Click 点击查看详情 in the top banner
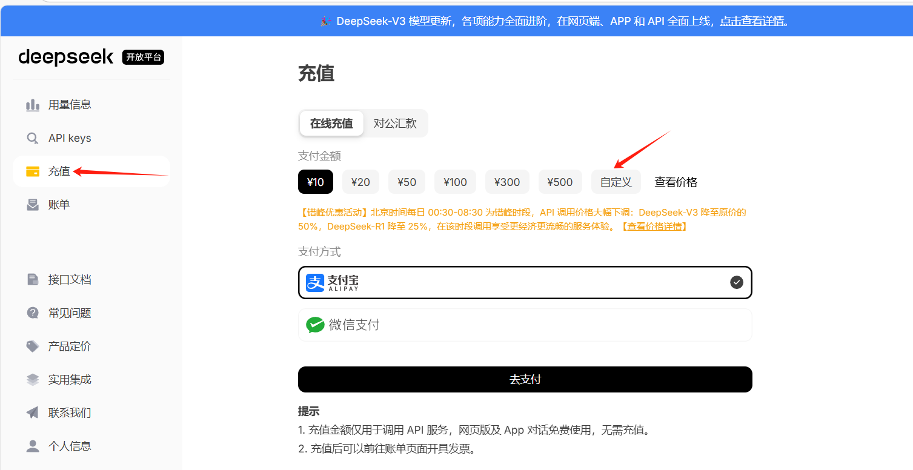 pyautogui.click(x=752, y=21)
